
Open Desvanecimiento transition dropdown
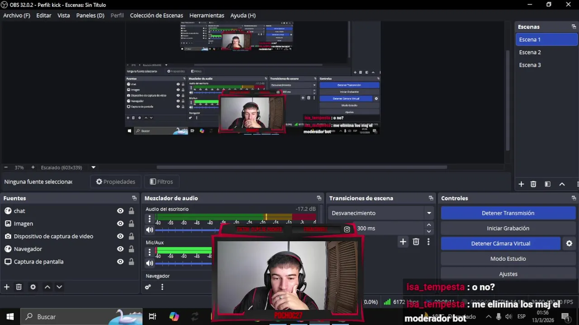(381, 213)
